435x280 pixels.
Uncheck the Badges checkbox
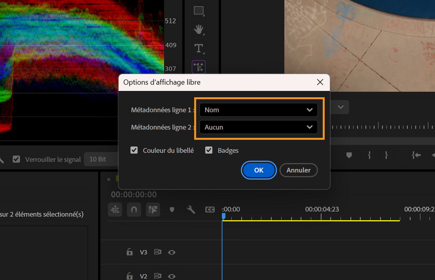(x=209, y=150)
